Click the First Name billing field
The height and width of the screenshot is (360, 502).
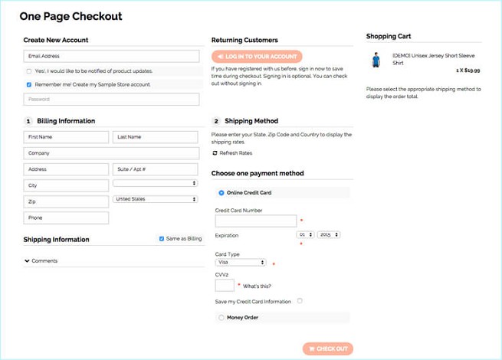(66, 137)
